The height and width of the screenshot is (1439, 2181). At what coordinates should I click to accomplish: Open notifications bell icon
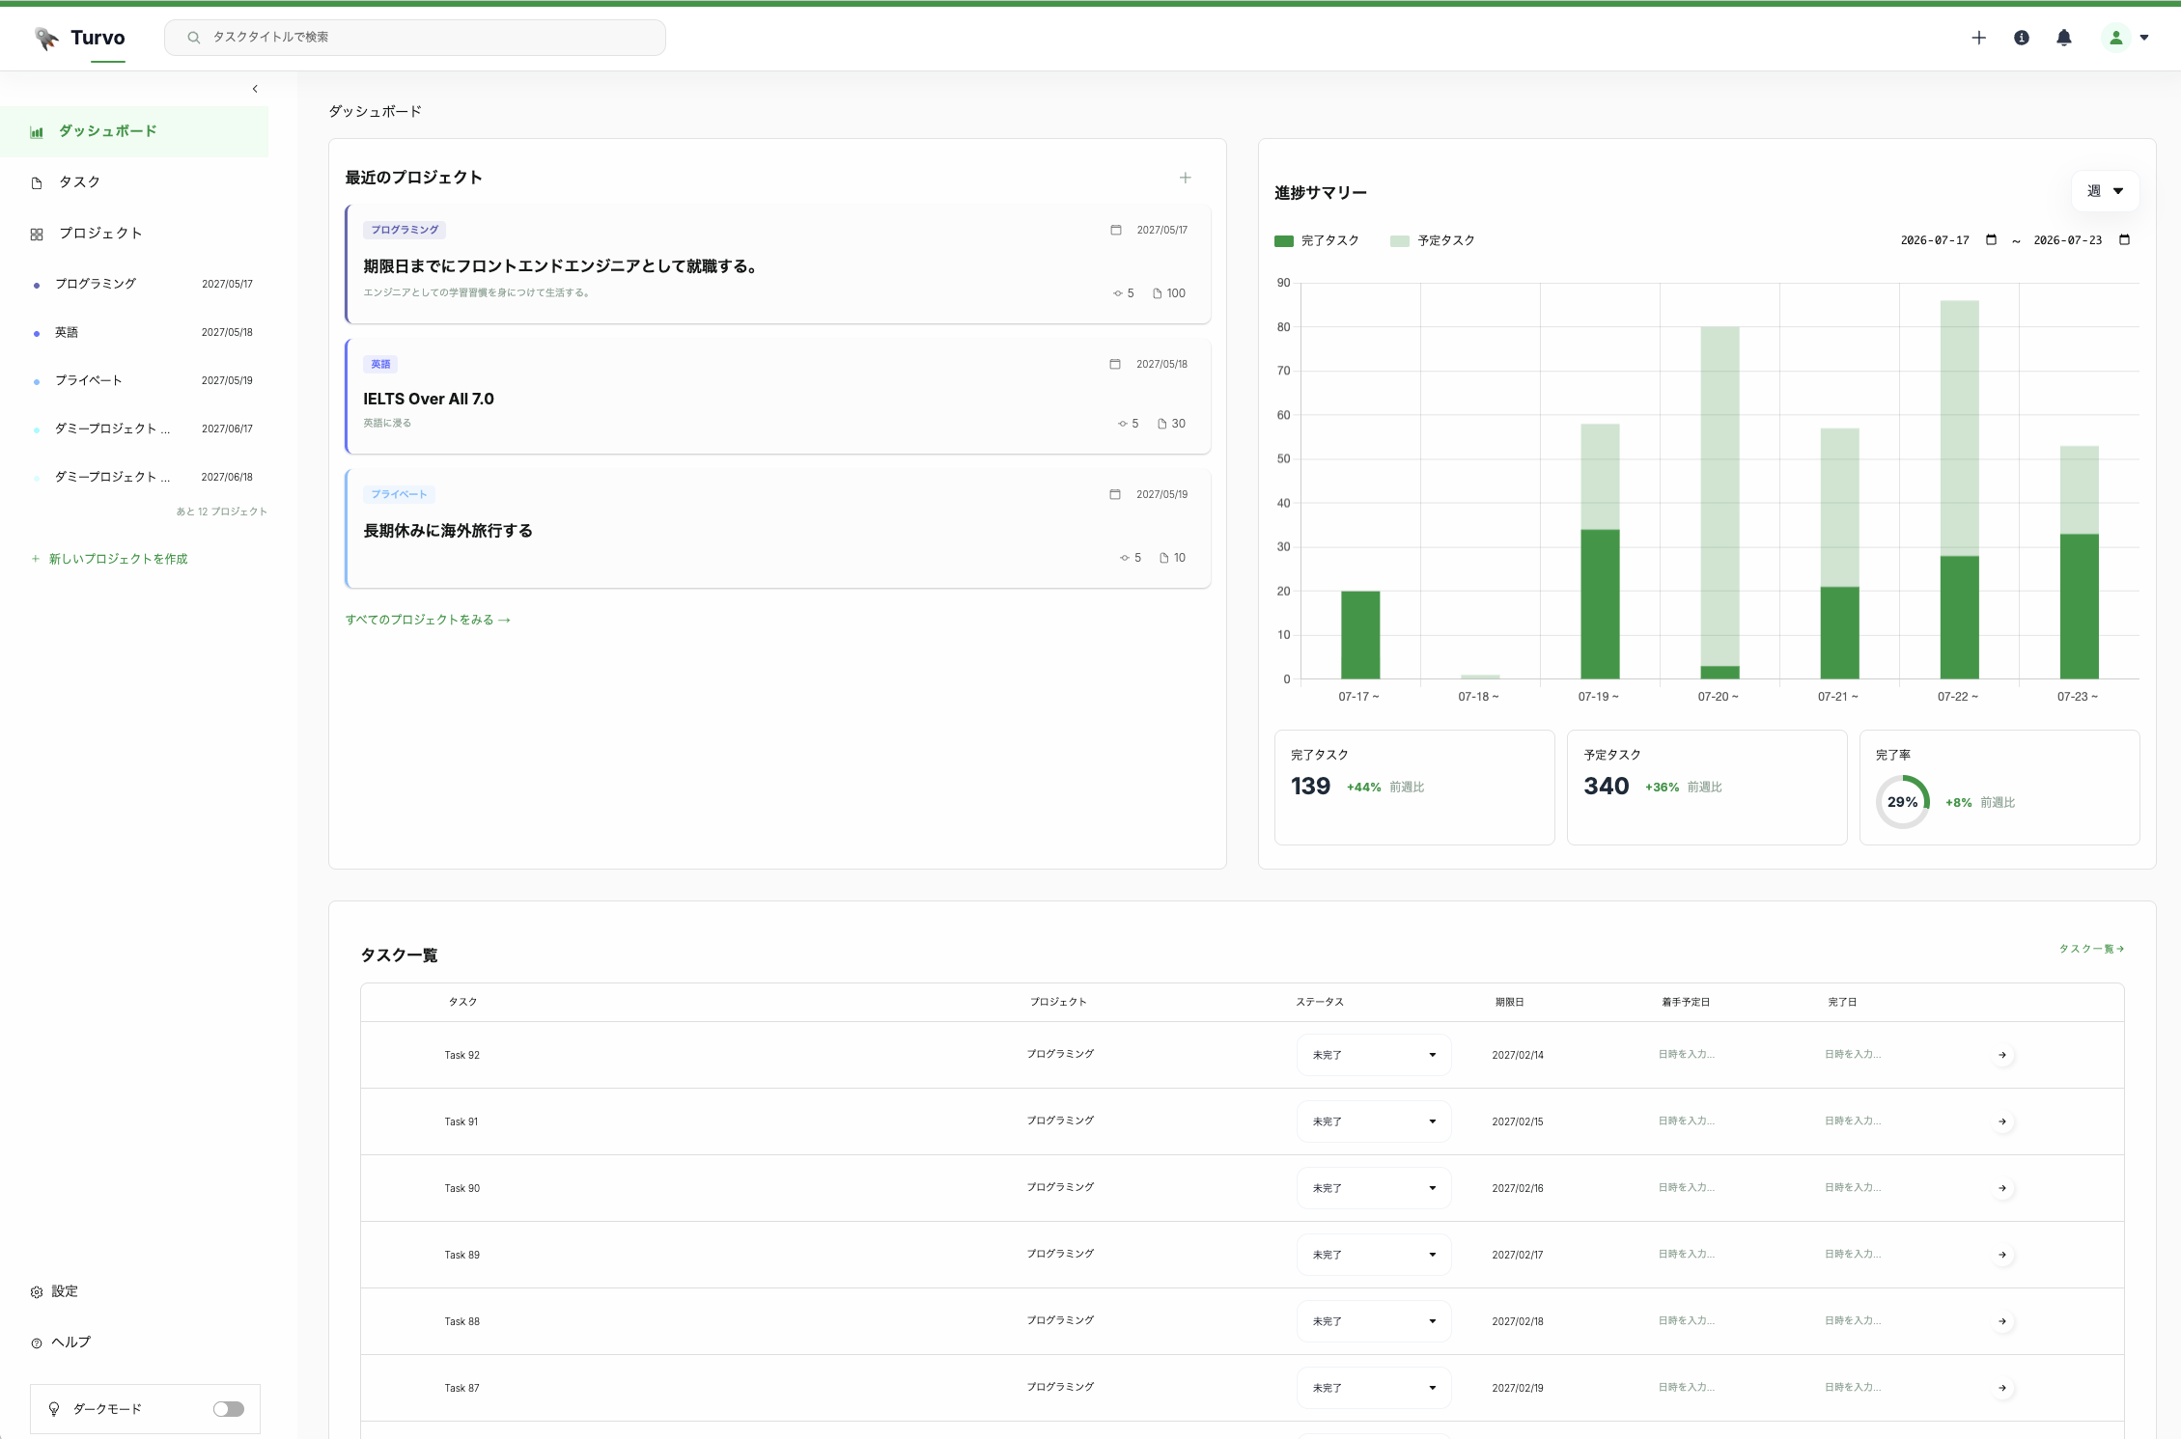tap(2063, 38)
